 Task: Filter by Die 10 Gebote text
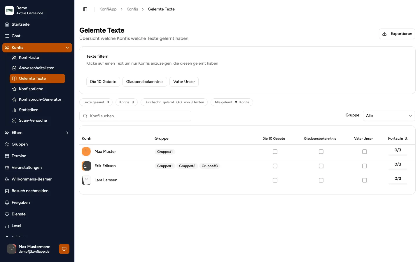click(103, 82)
